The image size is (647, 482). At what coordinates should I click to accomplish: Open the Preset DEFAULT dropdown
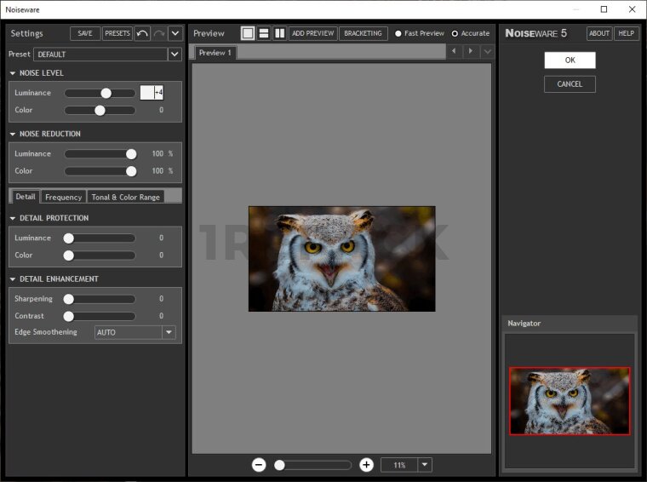[x=175, y=55]
